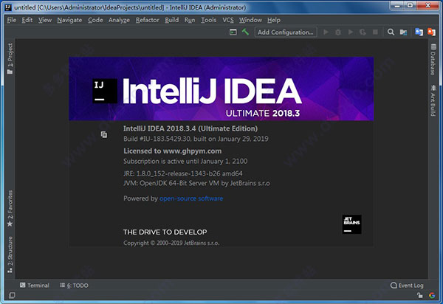Open Project Structure icon in toolbar
The height and width of the screenshot is (304, 443).
pyautogui.click(x=403, y=32)
